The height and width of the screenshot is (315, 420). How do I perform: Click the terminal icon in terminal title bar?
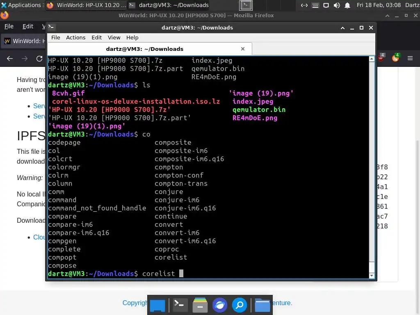[x=51, y=27]
